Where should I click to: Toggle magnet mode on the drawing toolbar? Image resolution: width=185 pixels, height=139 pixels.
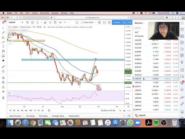[3, 78]
